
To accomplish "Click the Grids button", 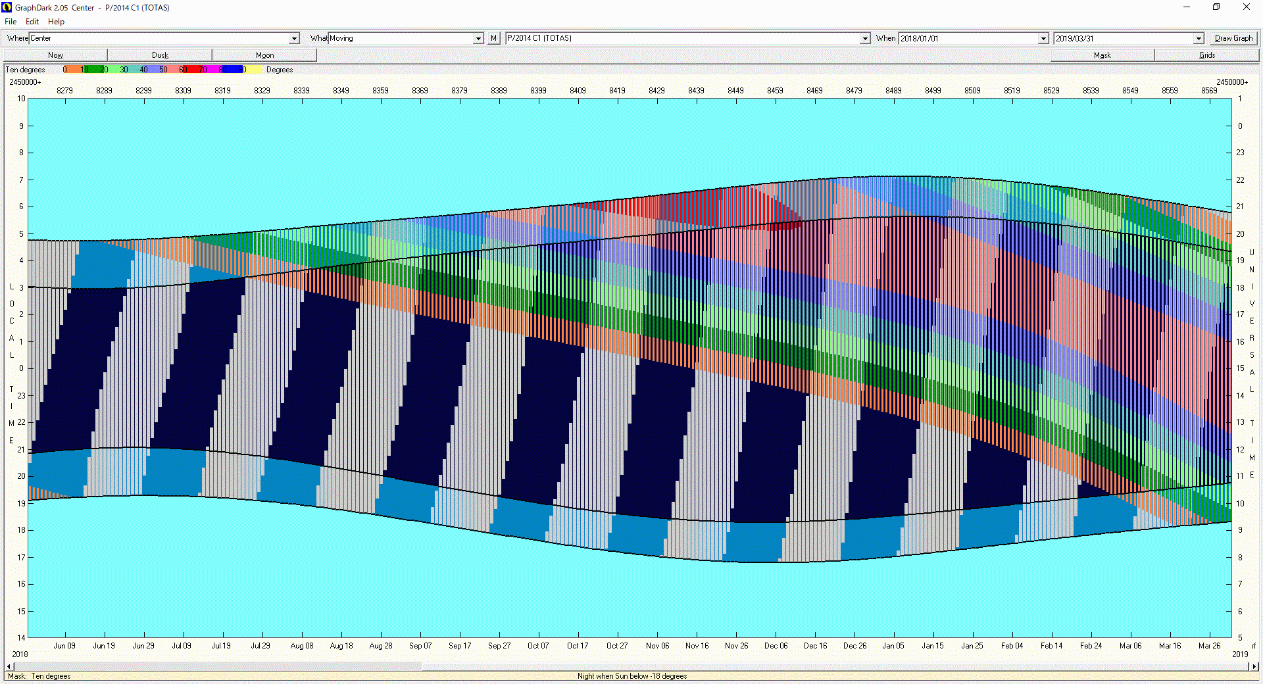I will tap(1206, 55).
